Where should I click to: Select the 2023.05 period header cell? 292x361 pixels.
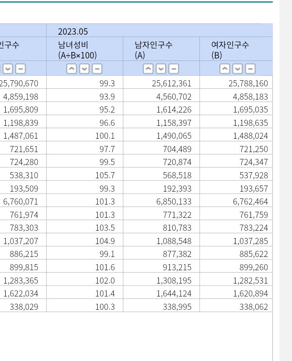pos(159,31)
